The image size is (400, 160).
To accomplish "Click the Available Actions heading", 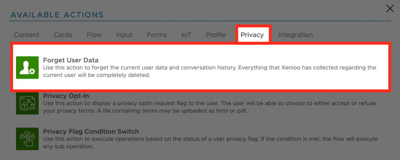I will pos(57,15).
